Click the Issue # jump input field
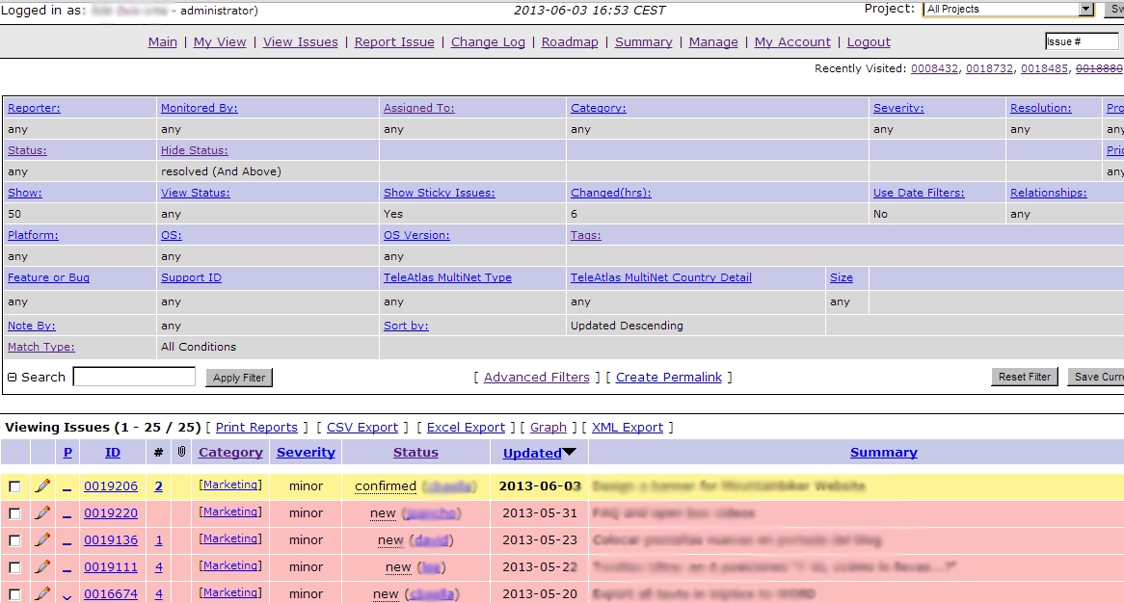1124x603 pixels. point(1081,41)
